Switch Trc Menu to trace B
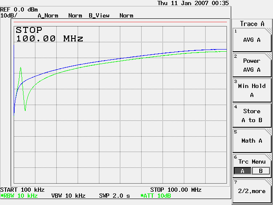This screenshot has height=205, width=273. click(261, 171)
